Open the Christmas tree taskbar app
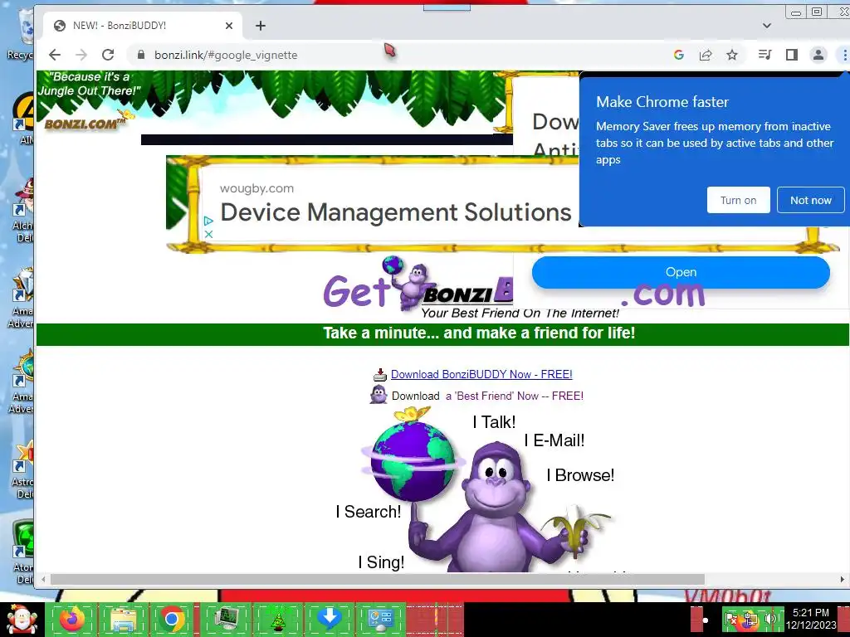This screenshot has width=850, height=637. (x=277, y=619)
